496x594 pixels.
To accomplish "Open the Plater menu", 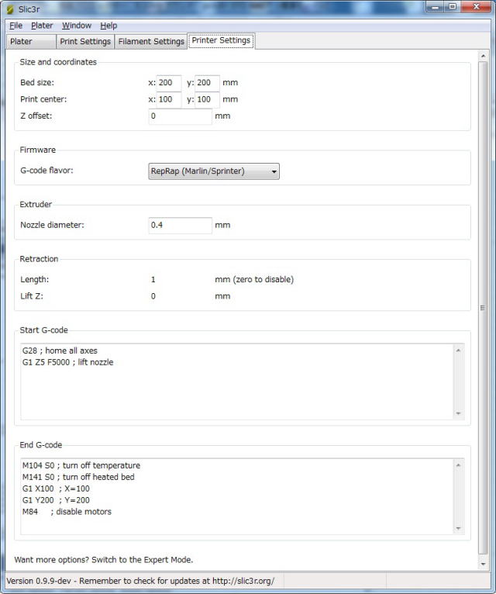I will click(x=42, y=26).
